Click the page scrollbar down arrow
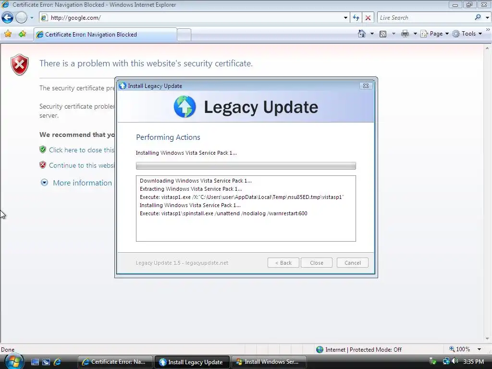 (x=487, y=339)
